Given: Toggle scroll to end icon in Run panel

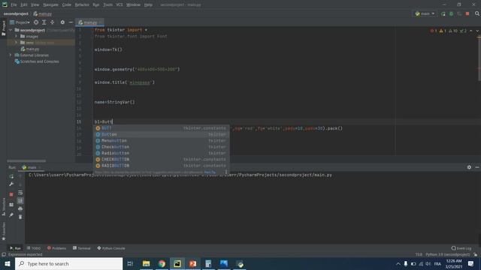Looking at the screenshot, I should 20,200.
